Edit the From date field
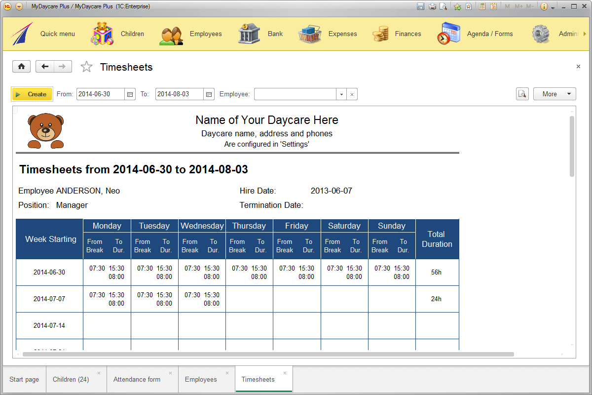Screen dimensions: 592x395 coord(101,94)
